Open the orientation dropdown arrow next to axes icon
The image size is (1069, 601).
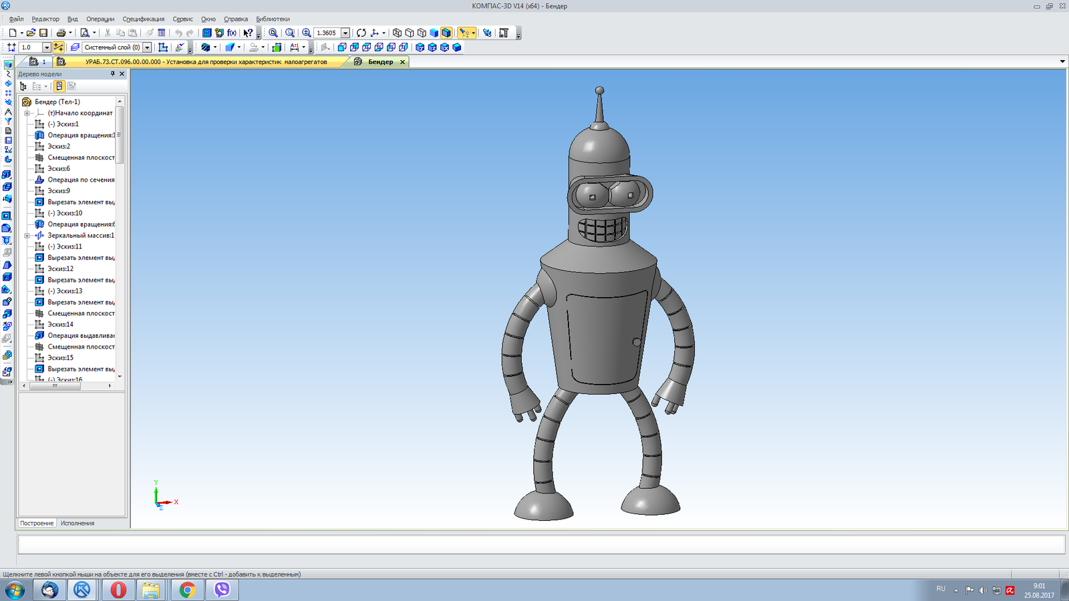384,33
